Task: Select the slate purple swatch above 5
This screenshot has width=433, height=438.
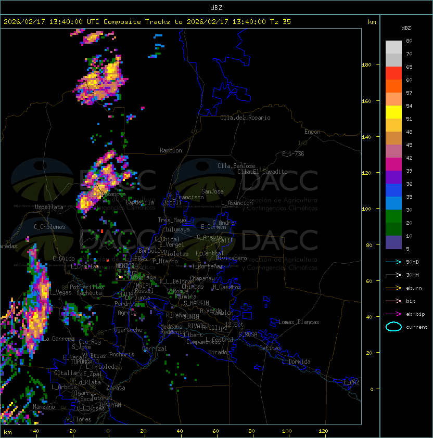Action: point(393,242)
